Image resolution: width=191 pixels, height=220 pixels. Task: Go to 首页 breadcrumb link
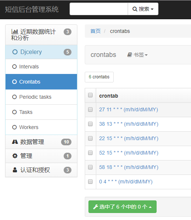click(x=95, y=31)
